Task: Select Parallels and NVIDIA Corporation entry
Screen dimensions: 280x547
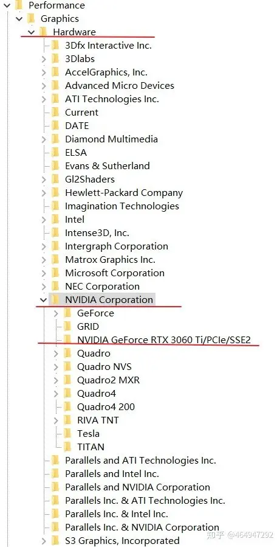Action: pos(137,487)
